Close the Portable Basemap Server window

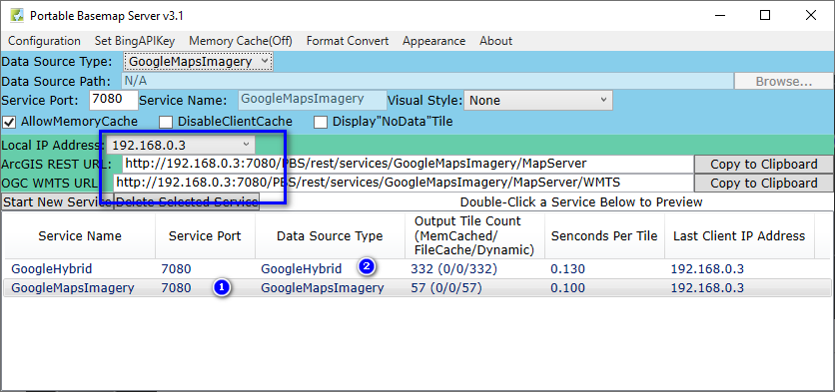pos(810,15)
